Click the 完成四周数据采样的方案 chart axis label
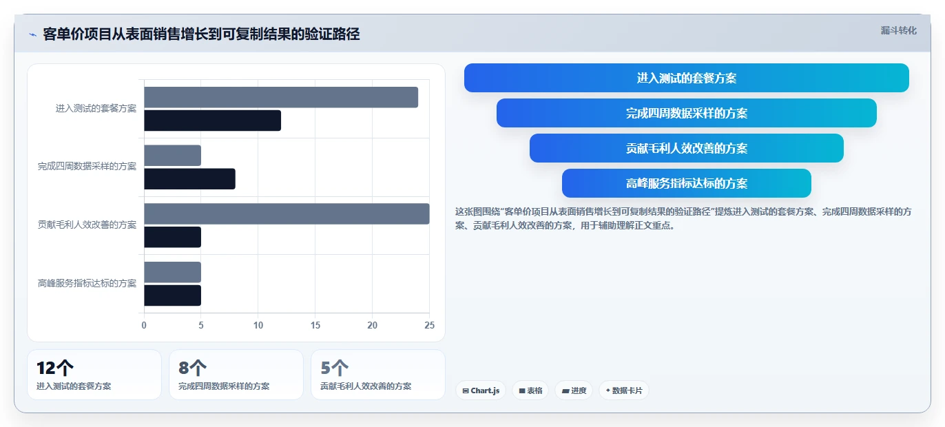The image size is (945, 427). click(87, 167)
